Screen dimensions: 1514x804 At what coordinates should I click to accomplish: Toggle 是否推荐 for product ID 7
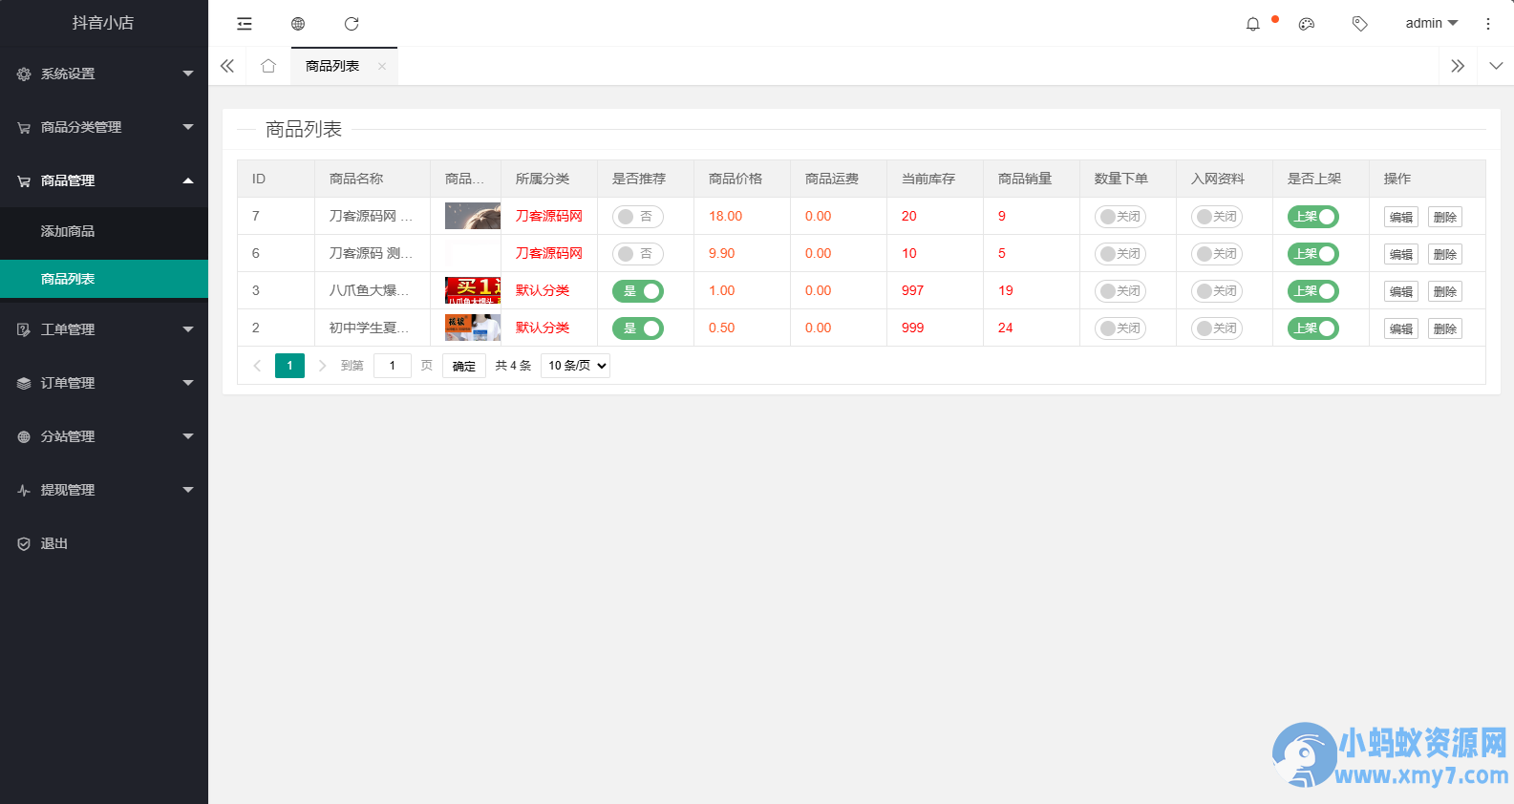tap(638, 217)
